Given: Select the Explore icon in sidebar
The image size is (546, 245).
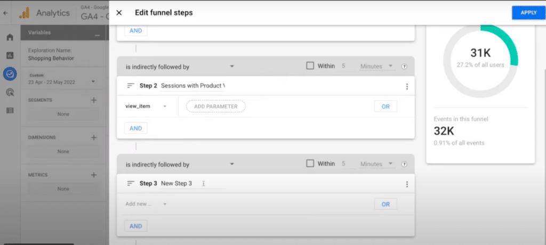Looking at the screenshot, I should 10,73.
